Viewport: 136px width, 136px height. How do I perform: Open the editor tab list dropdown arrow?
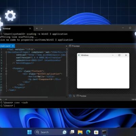[66, 46]
